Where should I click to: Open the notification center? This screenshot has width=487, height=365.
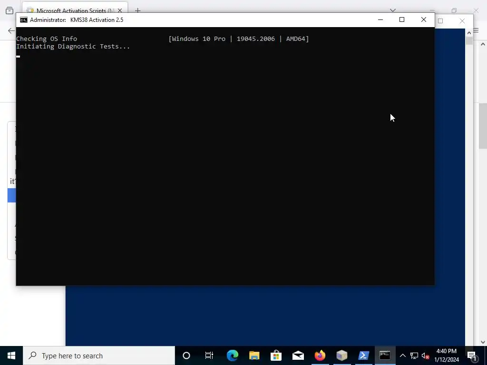(x=472, y=355)
